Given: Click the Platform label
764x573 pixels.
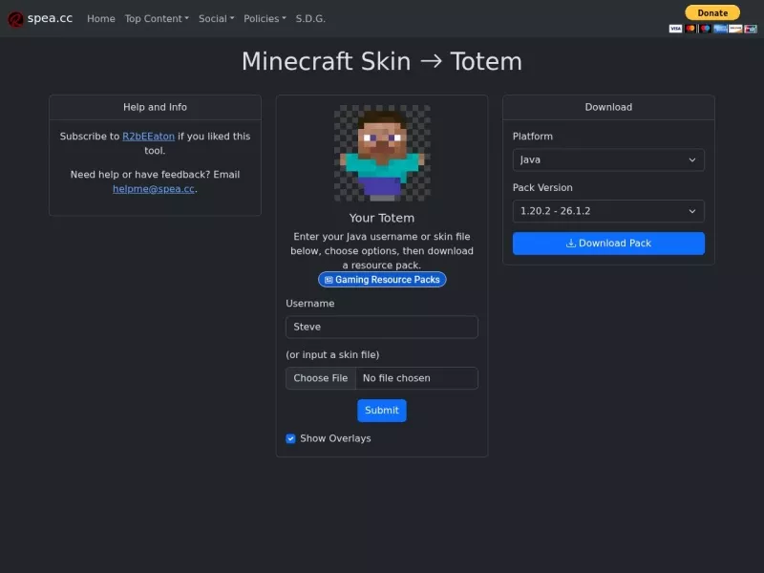Looking at the screenshot, I should coord(533,137).
